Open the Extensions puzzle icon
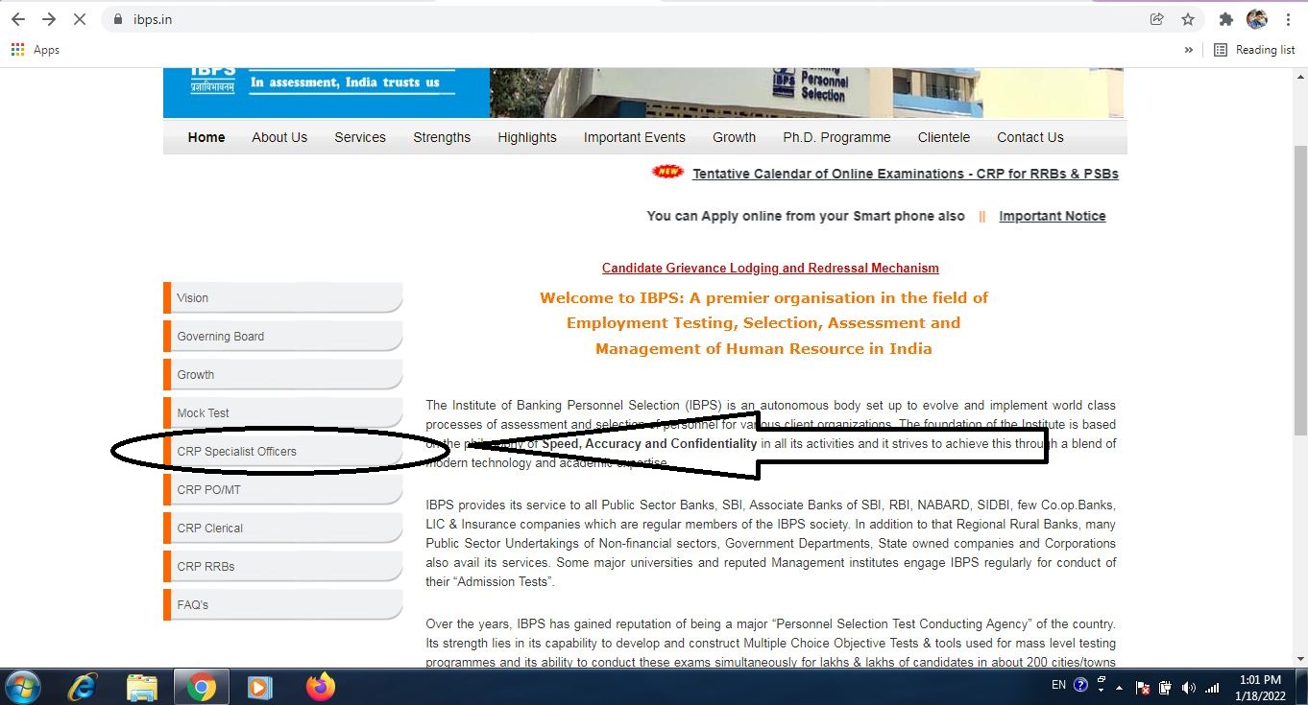 (1225, 19)
